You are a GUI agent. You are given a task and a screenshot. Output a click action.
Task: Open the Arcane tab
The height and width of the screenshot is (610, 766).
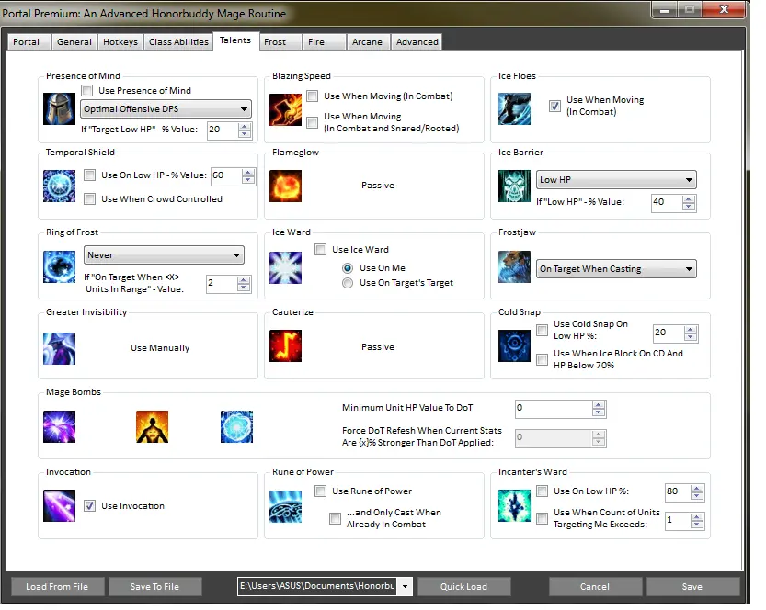369,42
